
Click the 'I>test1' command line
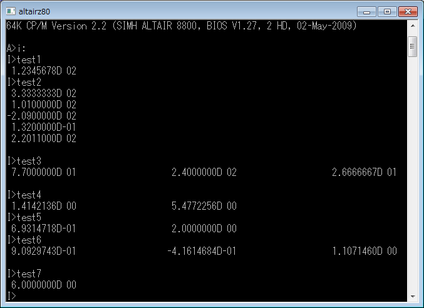pos(24,59)
